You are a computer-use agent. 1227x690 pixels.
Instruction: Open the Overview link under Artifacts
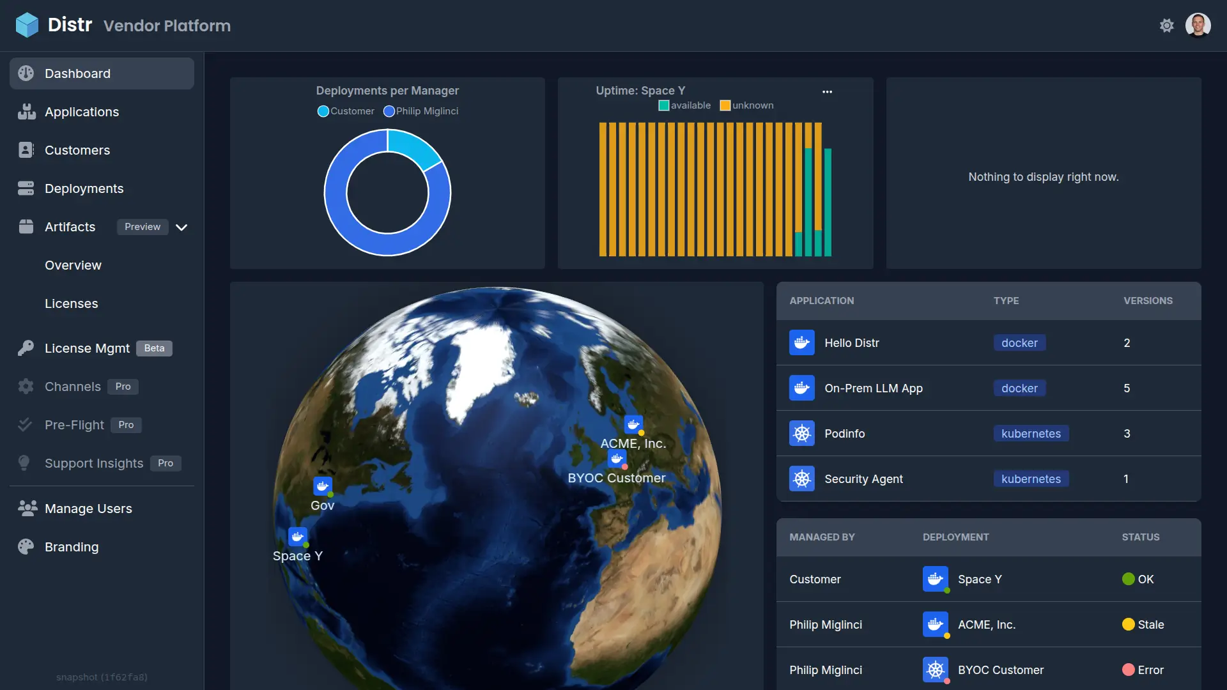click(x=72, y=264)
